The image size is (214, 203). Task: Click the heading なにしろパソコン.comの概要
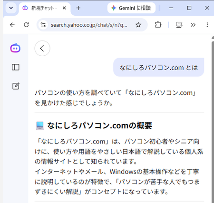[x=99, y=125]
